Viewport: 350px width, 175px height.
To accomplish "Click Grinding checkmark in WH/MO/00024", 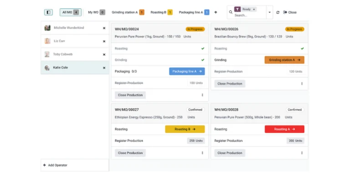I will point(203,60).
